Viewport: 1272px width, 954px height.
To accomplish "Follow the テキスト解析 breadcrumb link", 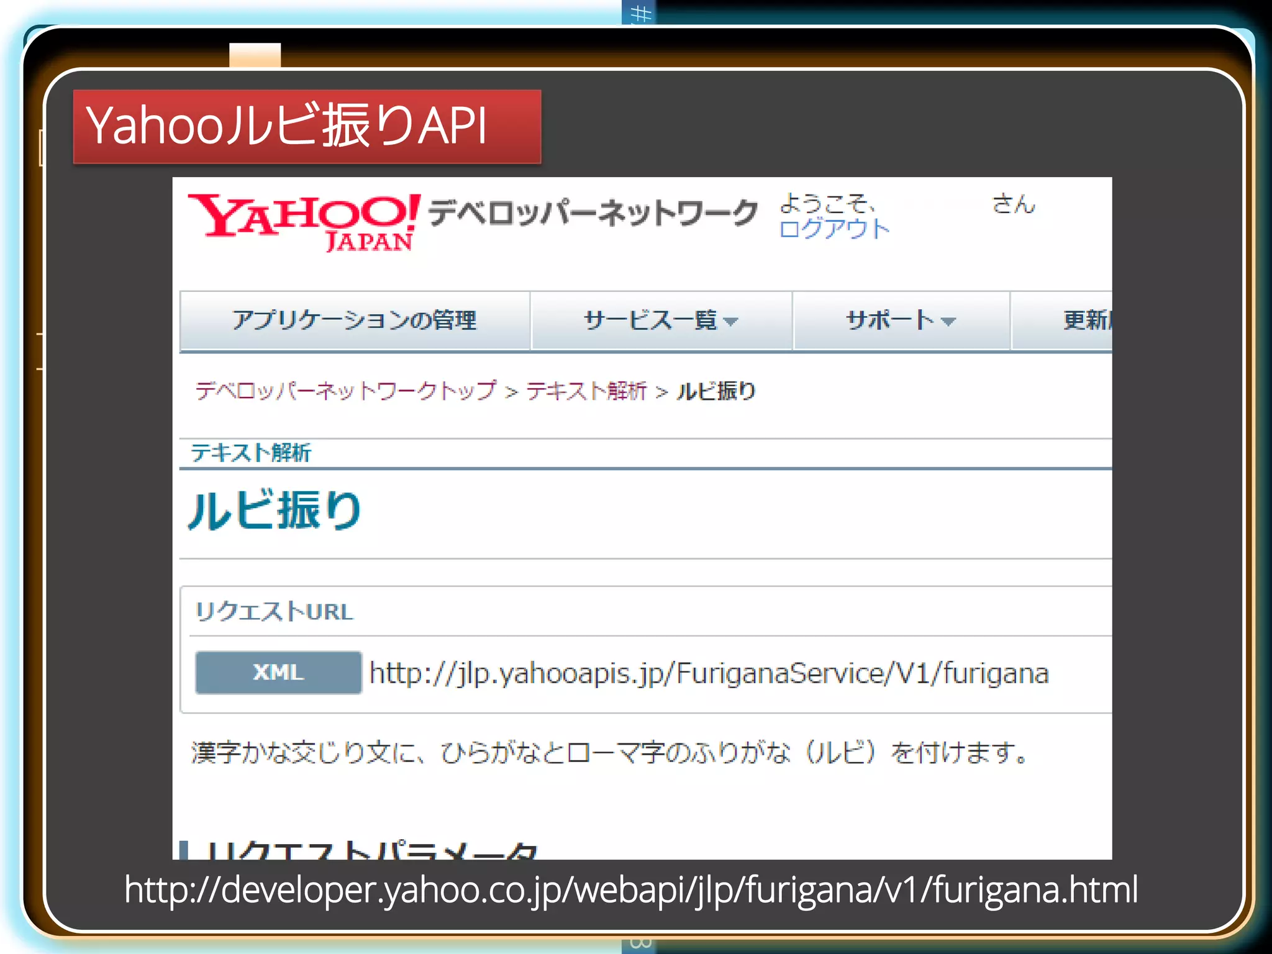I will click(586, 391).
